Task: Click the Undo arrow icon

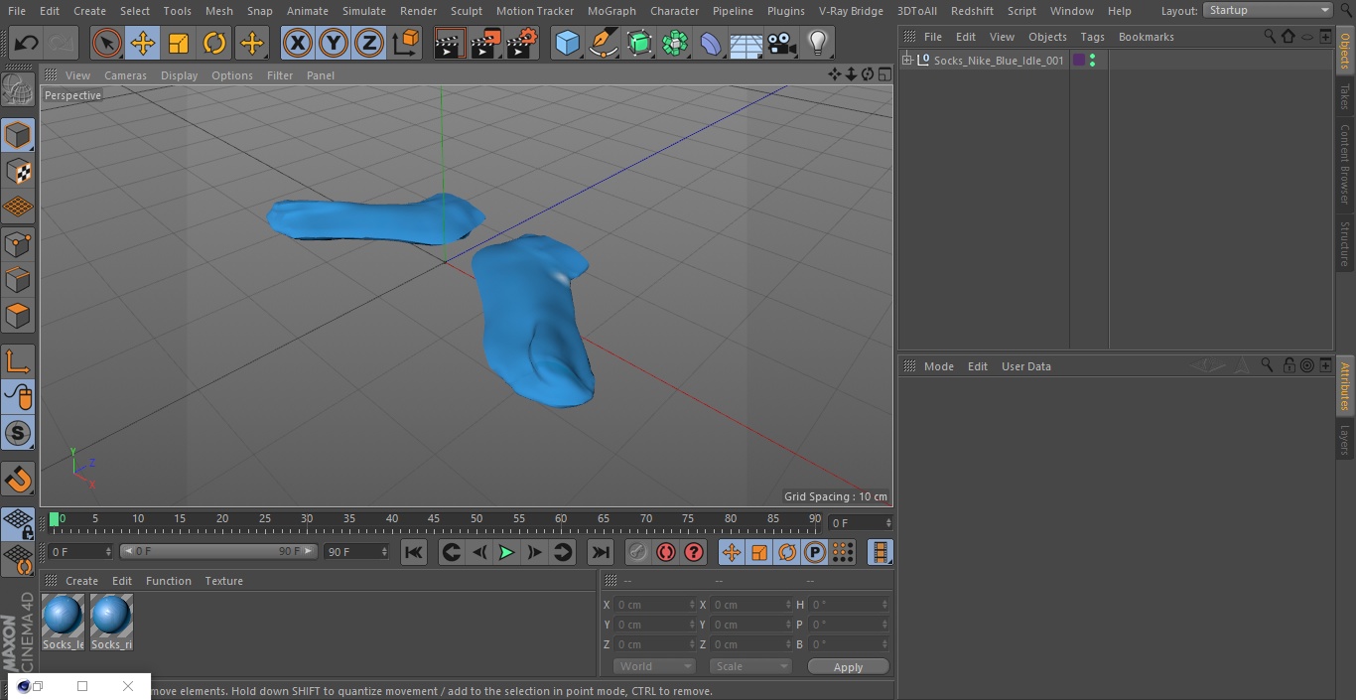Action: (27, 43)
